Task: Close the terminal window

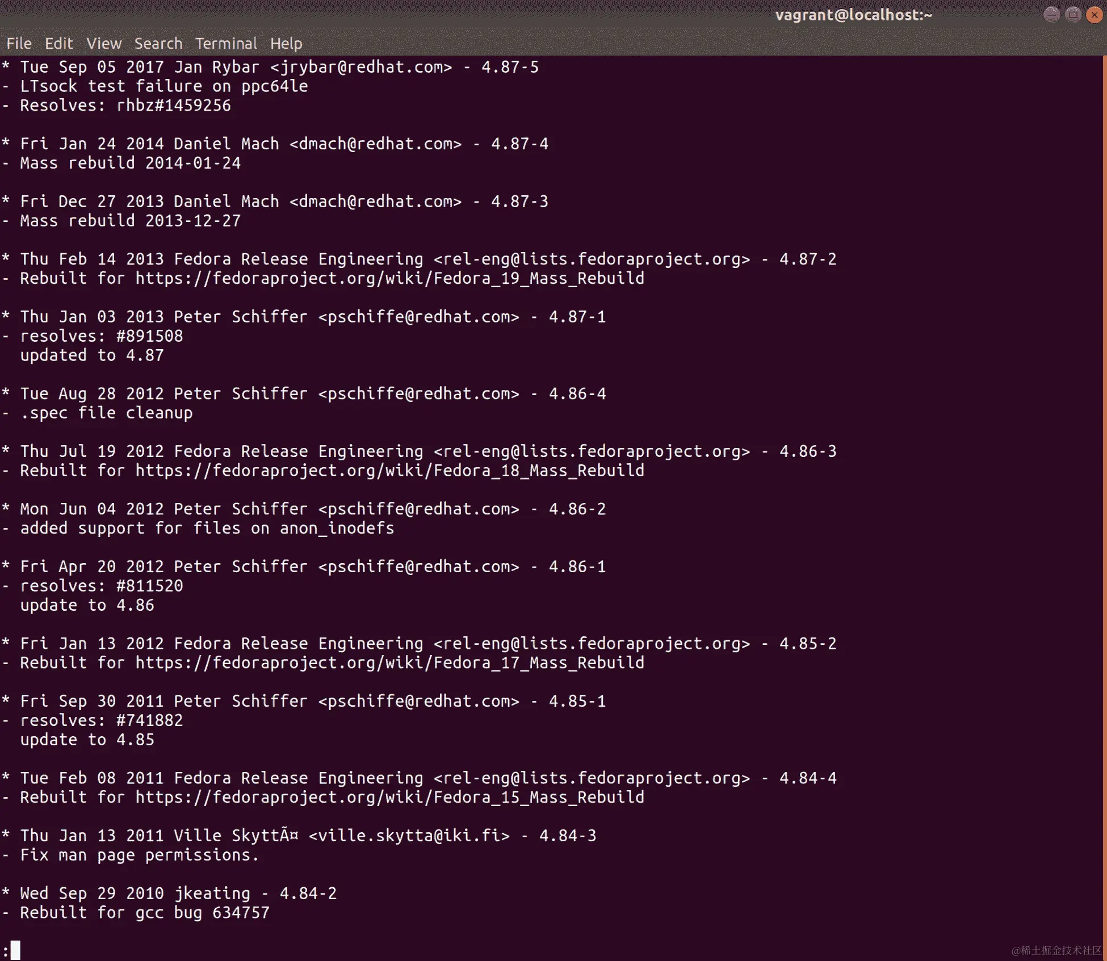Action: click(x=1094, y=15)
